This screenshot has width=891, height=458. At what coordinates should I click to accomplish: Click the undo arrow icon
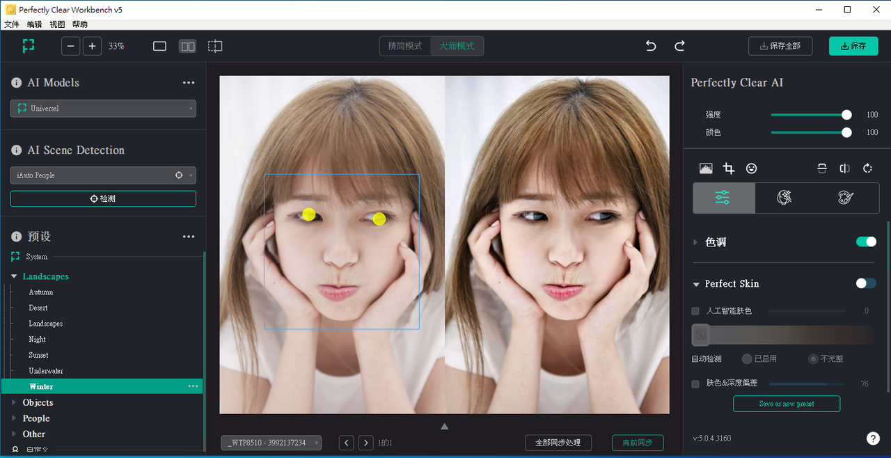pyautogui.click(x=651, y=46)
